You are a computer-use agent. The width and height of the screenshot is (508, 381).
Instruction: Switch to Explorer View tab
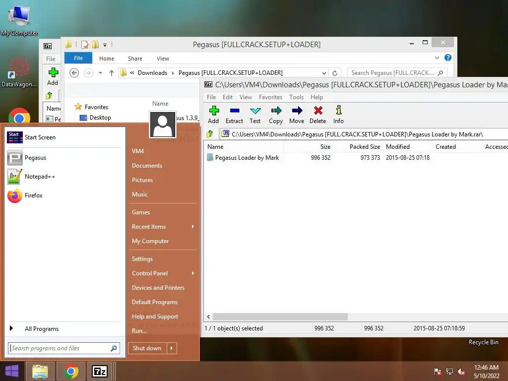tap(163, 59)
